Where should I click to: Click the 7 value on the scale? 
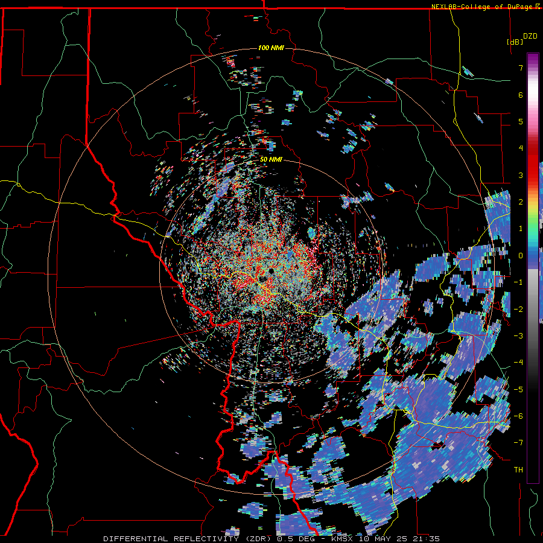pos(521,68)
